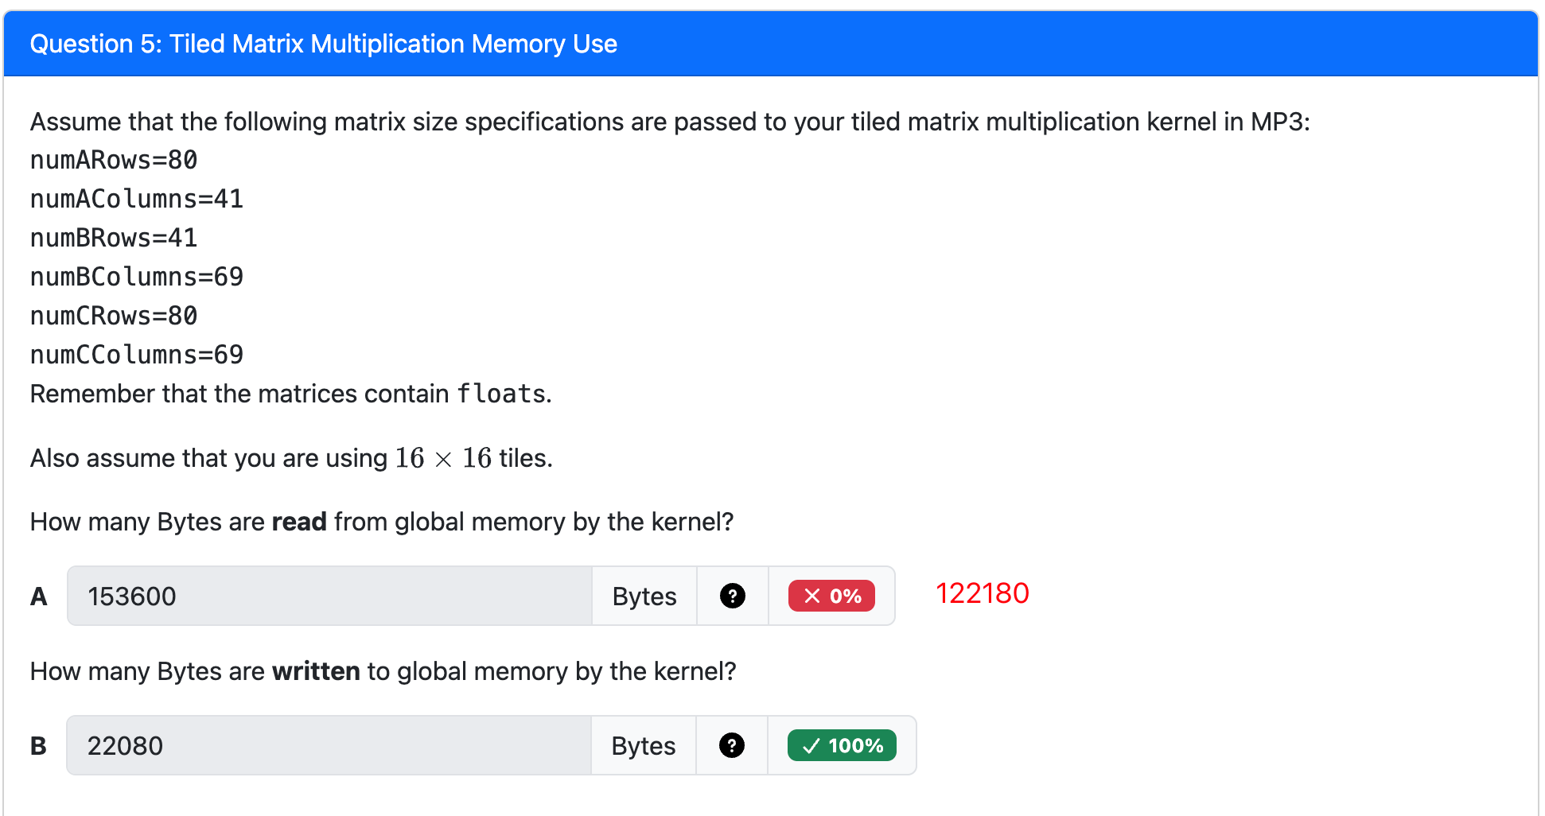Click the numARows=80 line

tap(114, 160)
